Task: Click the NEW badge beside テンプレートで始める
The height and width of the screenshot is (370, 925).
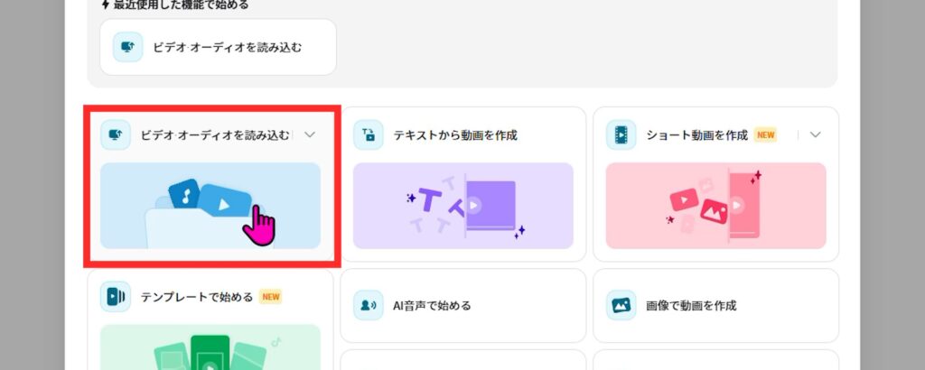Action: [x=271, y=296]
